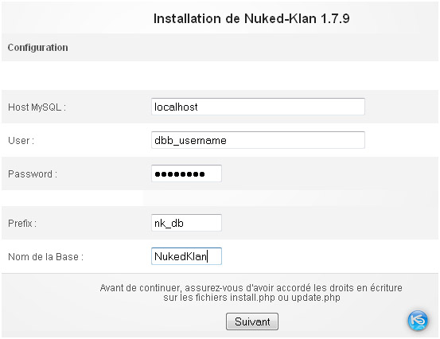Click the Configuration heading

coord(38,48)
